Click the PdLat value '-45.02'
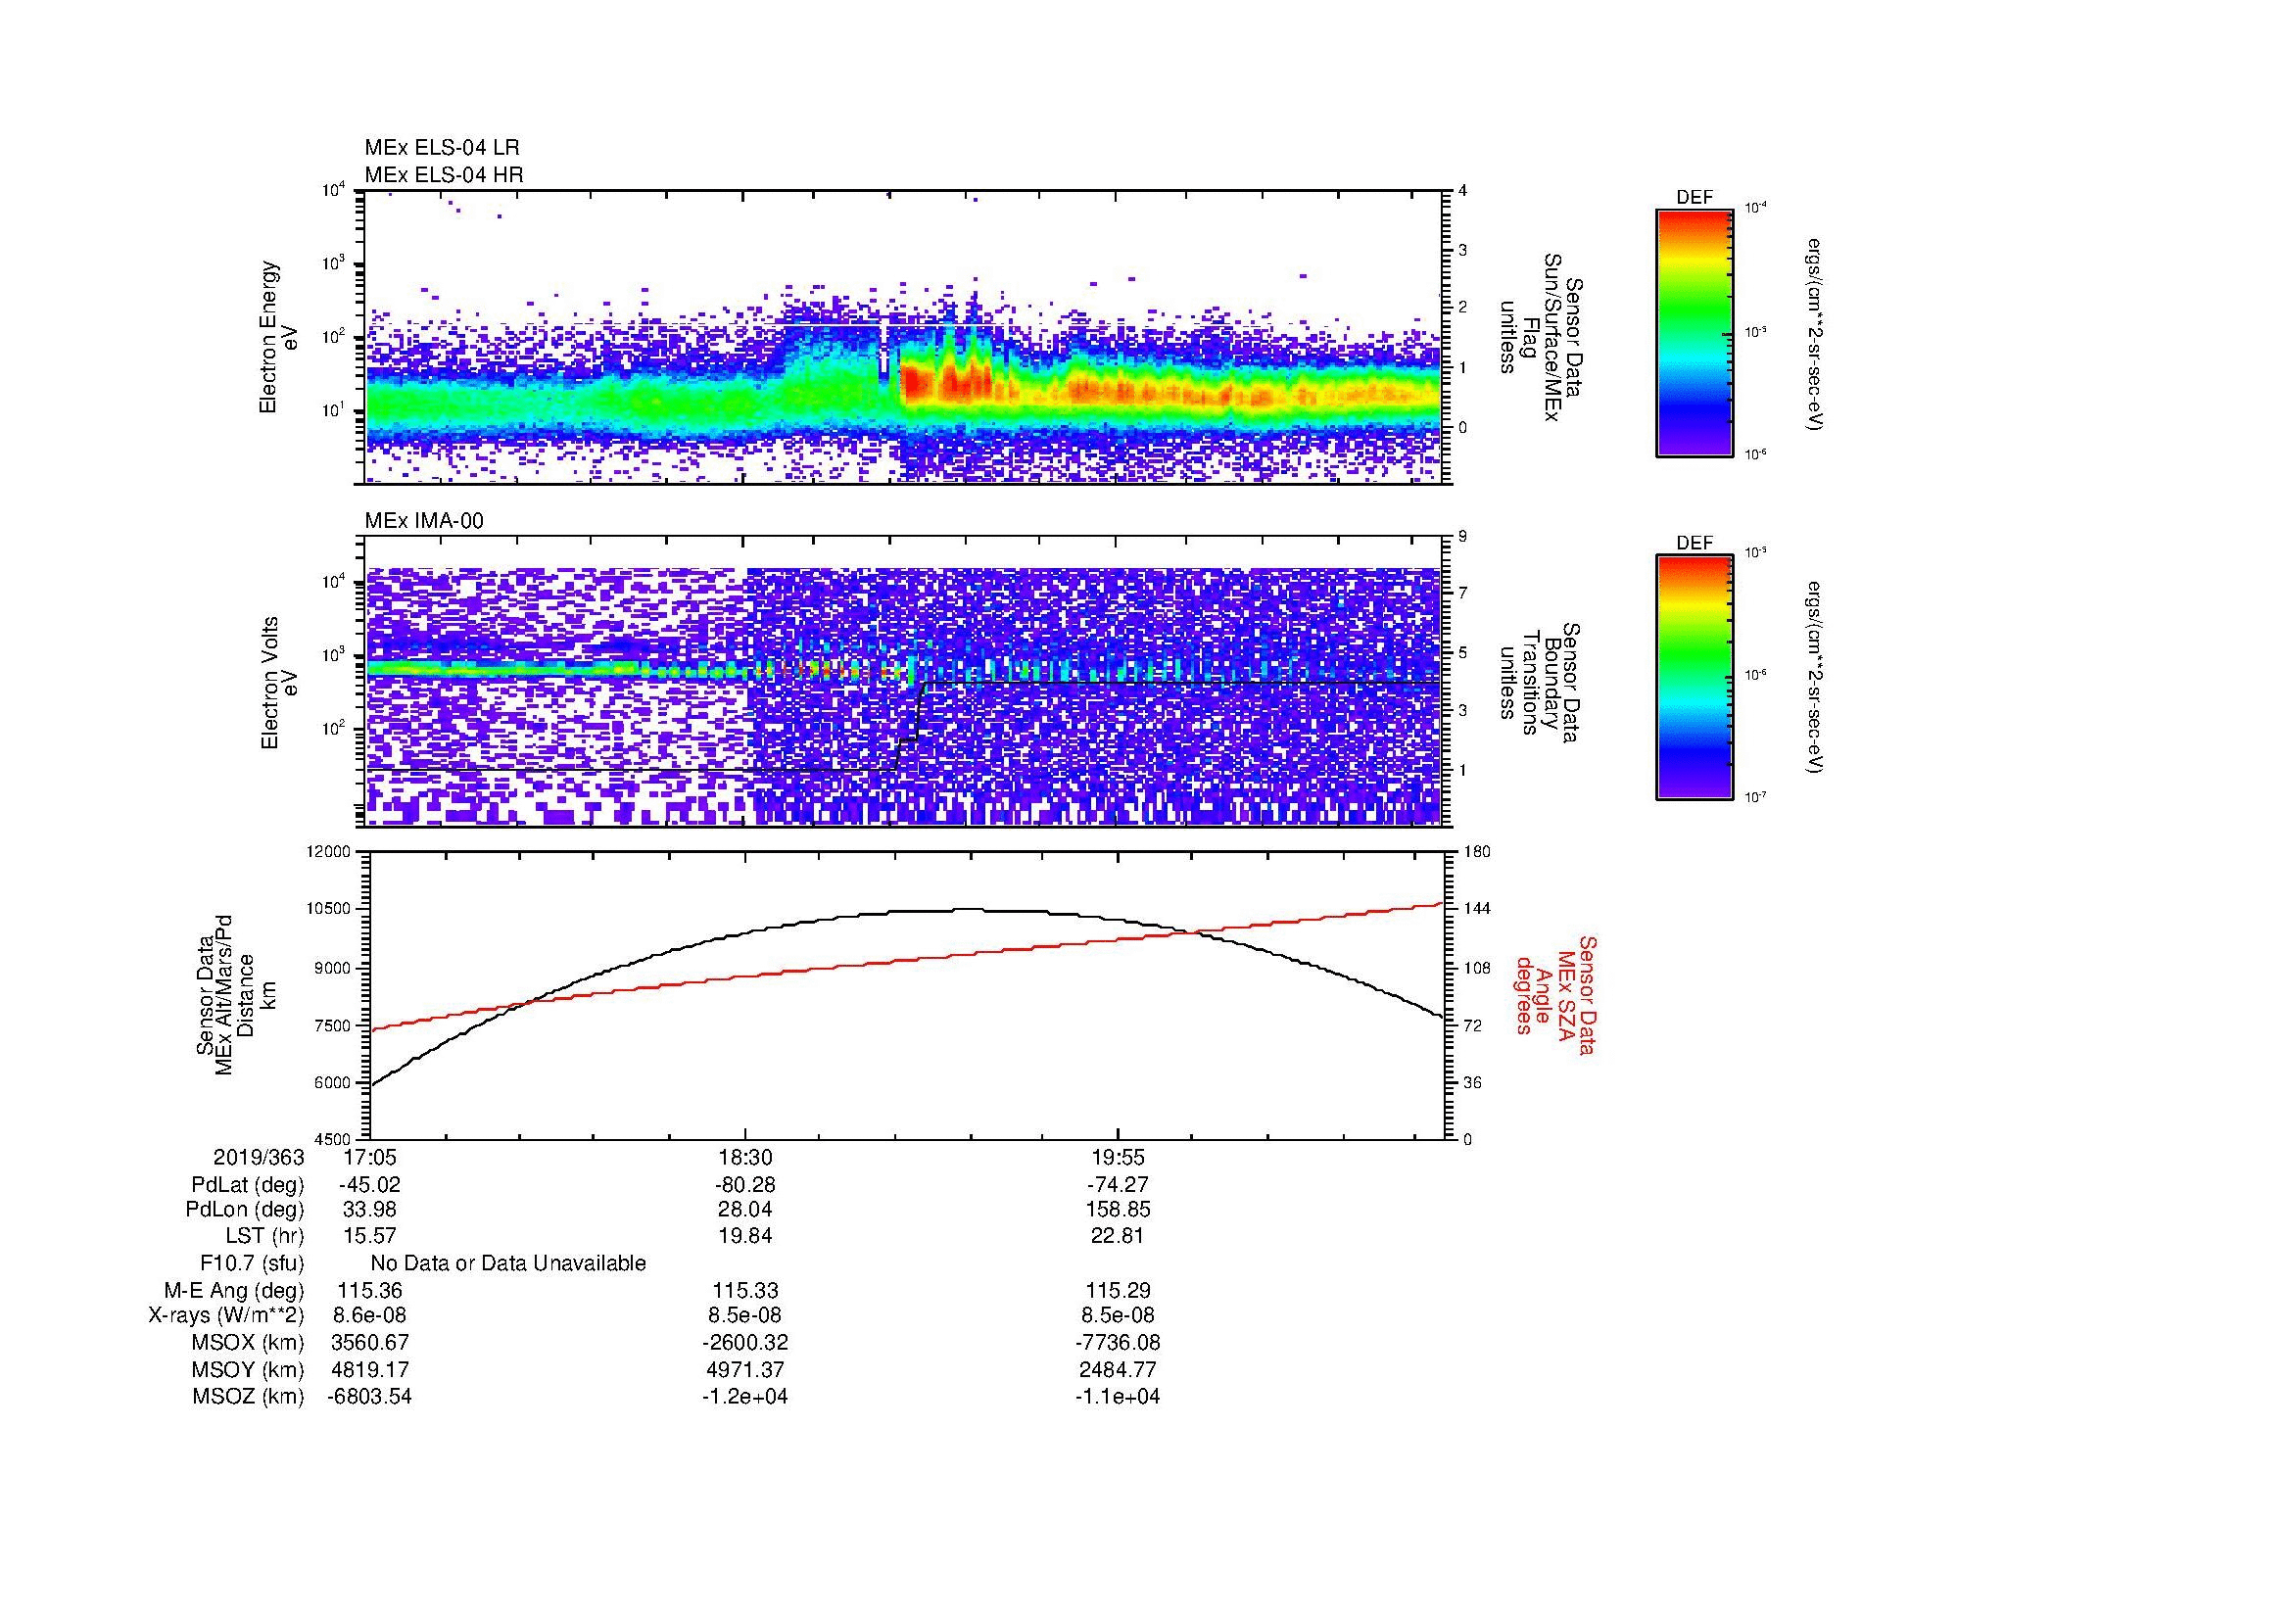2291x1619 pixels. (x=370, y=1185)
